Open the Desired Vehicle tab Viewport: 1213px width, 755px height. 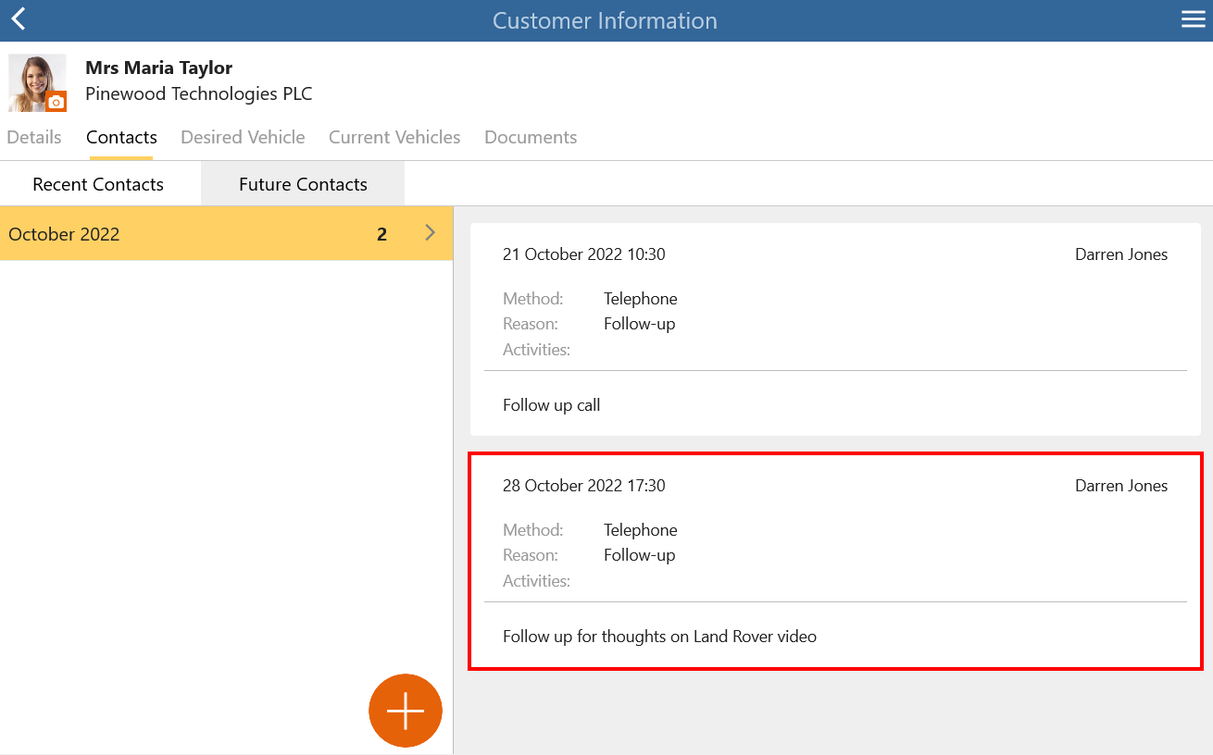[x=243, y=137]
